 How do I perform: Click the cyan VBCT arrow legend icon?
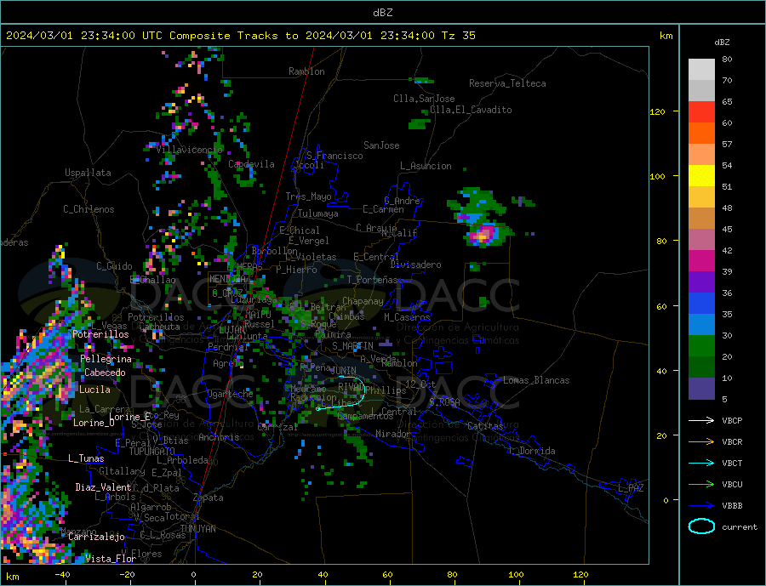tap(701, 463)
